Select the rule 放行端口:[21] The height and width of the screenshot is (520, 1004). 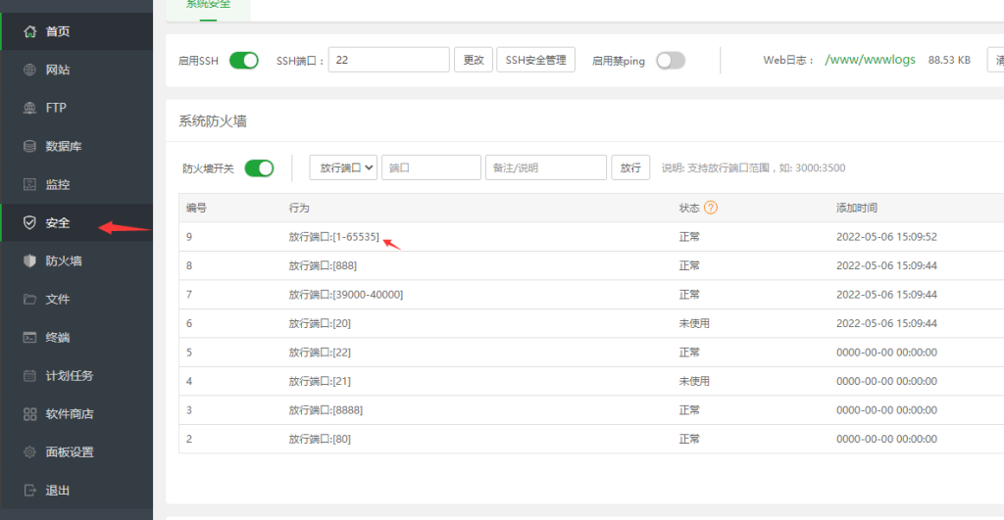(x=320, y=381)
